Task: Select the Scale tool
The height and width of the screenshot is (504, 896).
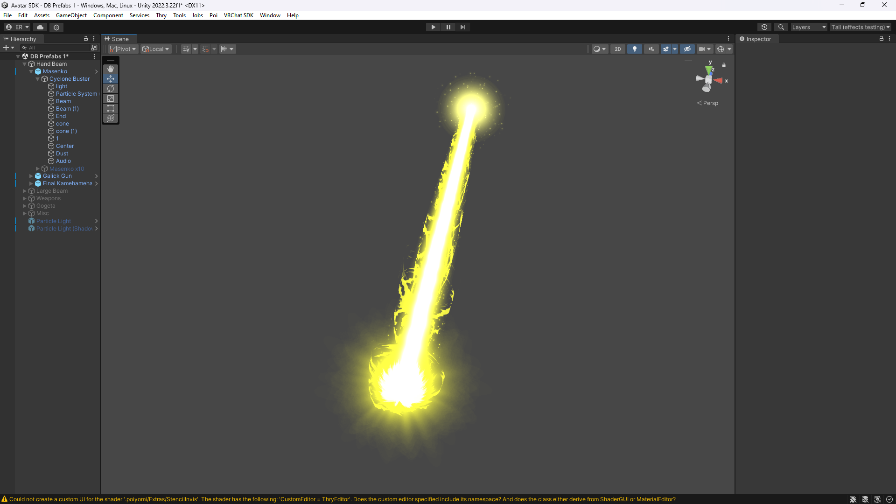Action: (x=111, y=98)
